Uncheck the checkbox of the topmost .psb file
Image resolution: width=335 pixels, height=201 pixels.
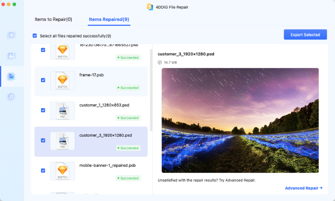(43, 50)
